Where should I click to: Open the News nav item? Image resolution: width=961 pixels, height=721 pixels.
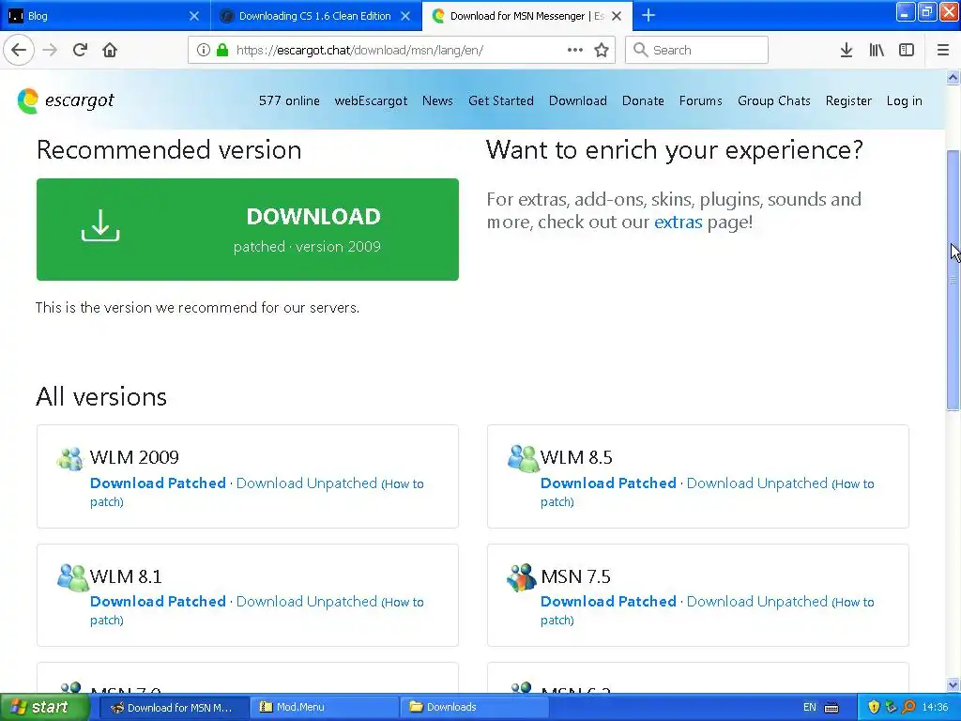point(437,100)
